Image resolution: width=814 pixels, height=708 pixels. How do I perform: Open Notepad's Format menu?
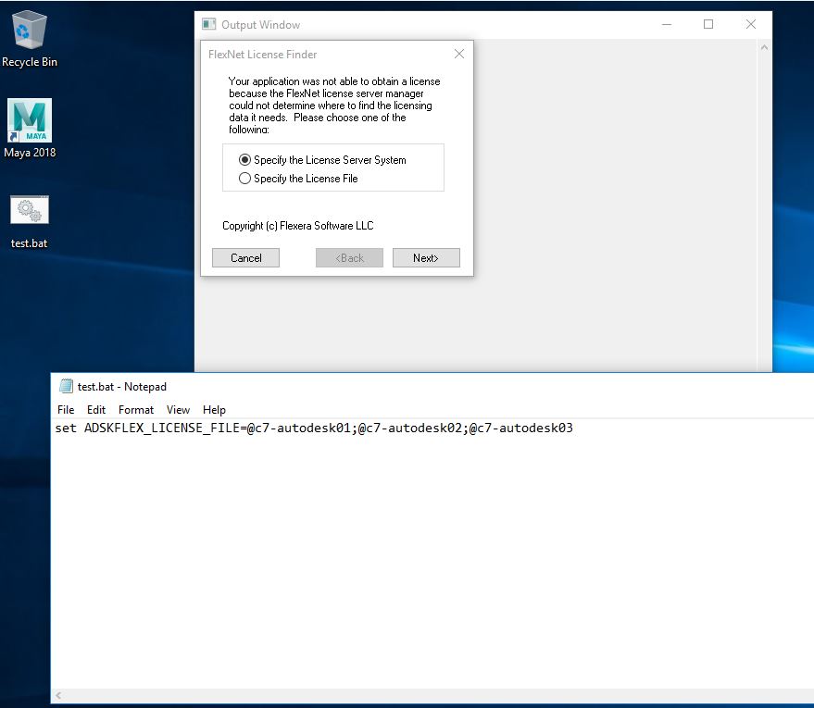tap(136, 410)
